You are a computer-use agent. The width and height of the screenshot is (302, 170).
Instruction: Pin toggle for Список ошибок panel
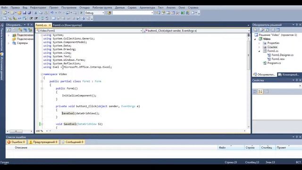coord(297,137)
